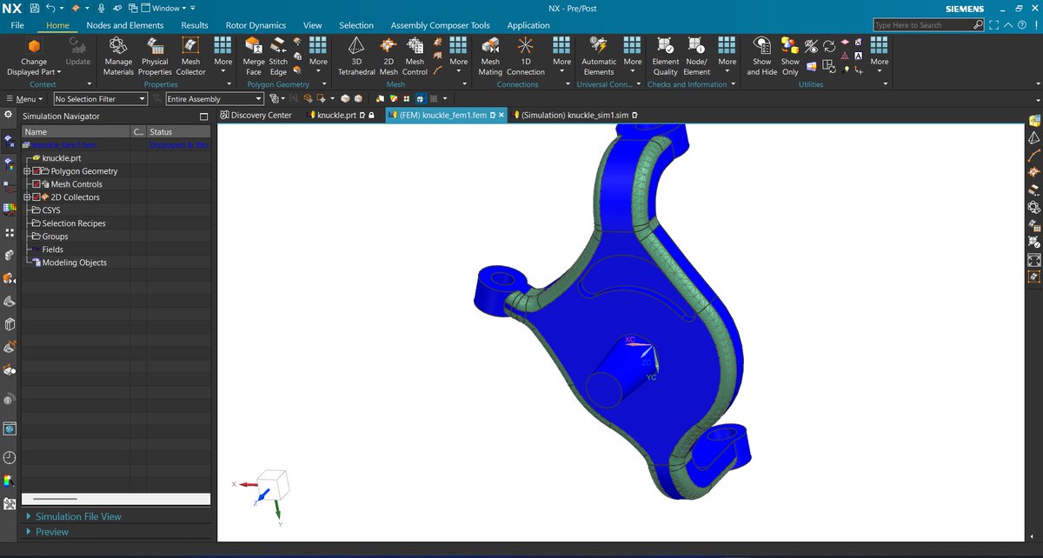Open More dropdown in Utilities group
This screenshot has width=1043, height=558.
pos(880,56)
